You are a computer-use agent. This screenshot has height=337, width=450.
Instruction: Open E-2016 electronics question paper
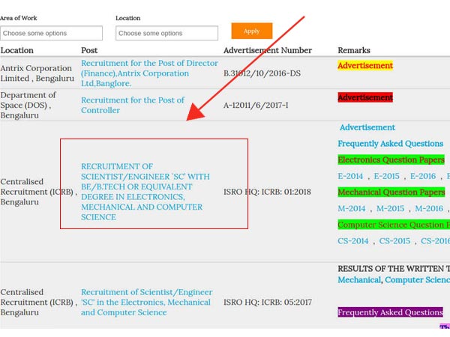(x=423, y=176)
